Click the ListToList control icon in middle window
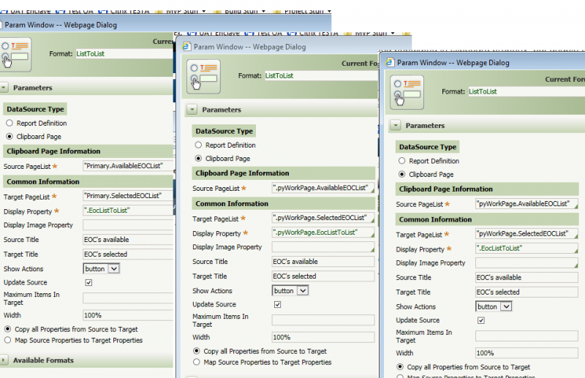Image resolution: width=585 pixels, height=378 pixels. coord(204,77)
